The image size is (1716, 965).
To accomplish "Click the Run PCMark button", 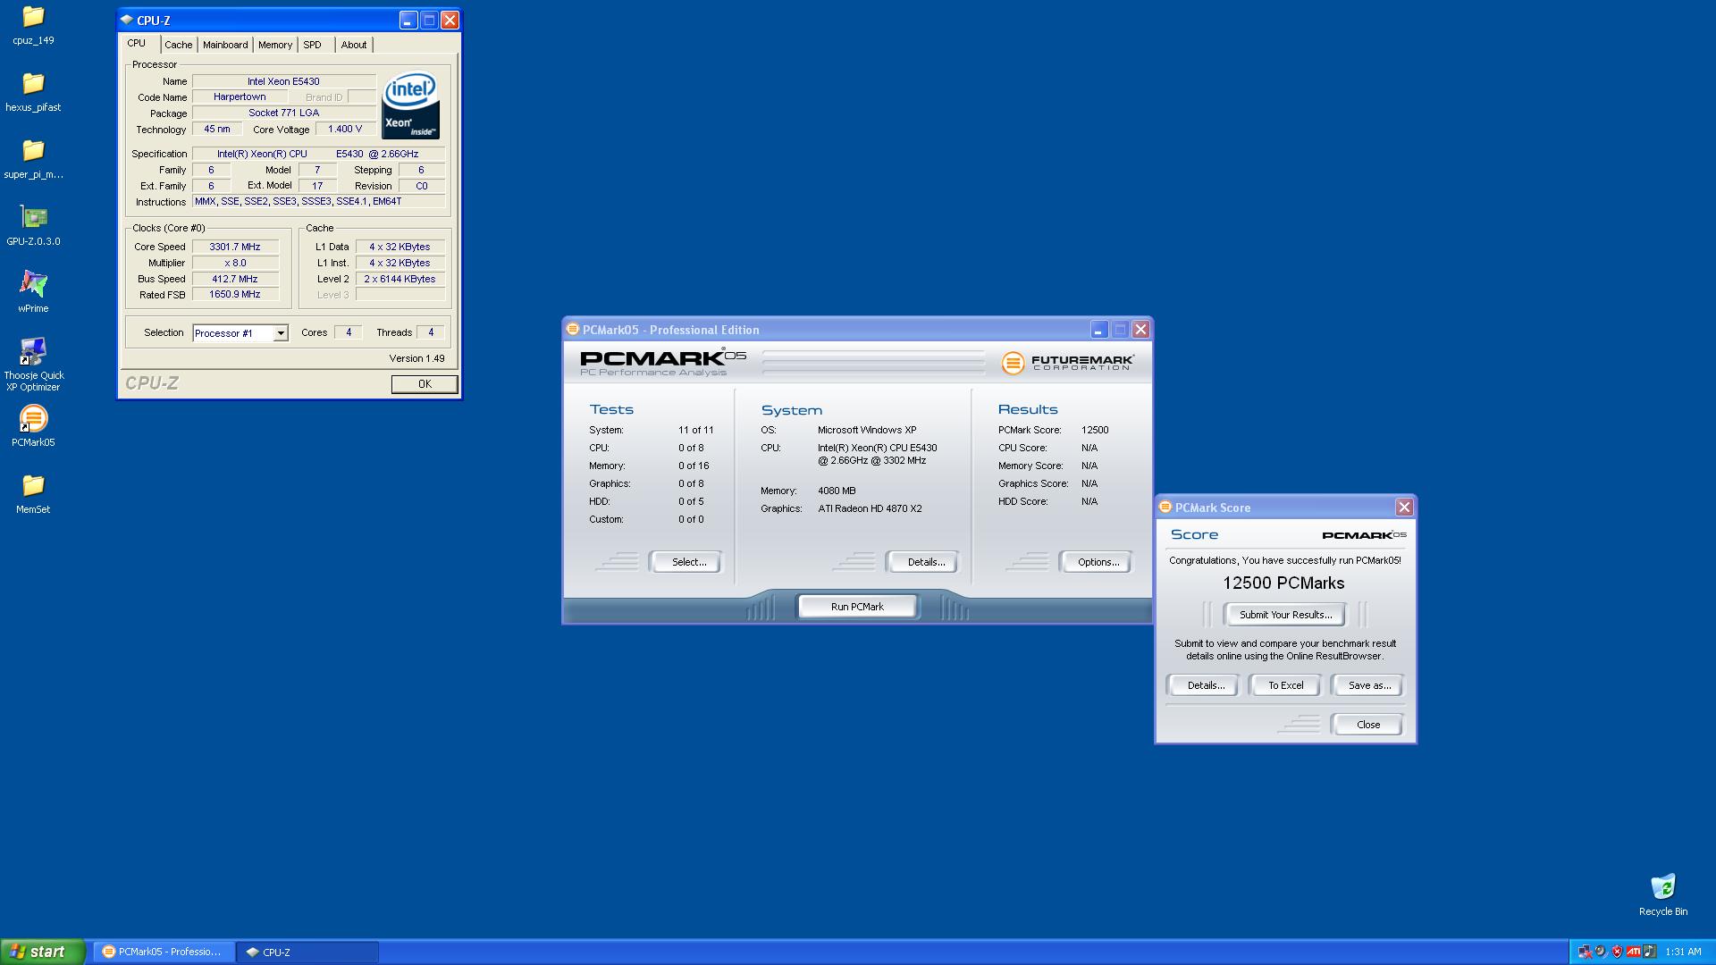I will point(857,606).
